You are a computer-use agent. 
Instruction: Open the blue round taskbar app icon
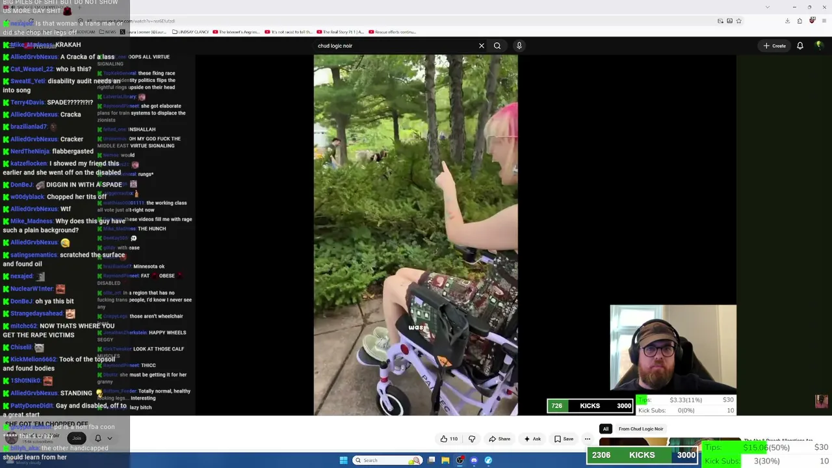click(x=488, y=460)
